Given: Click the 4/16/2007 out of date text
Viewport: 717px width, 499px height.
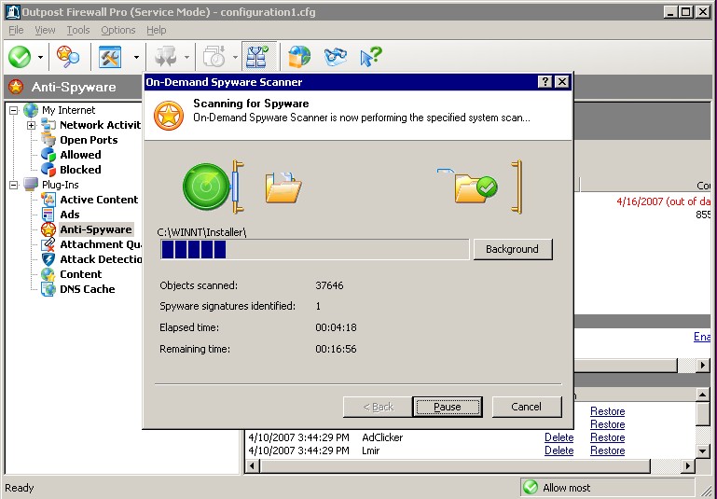Looking at the screenshot, I should pyautogui.click(x=663, y=201).
